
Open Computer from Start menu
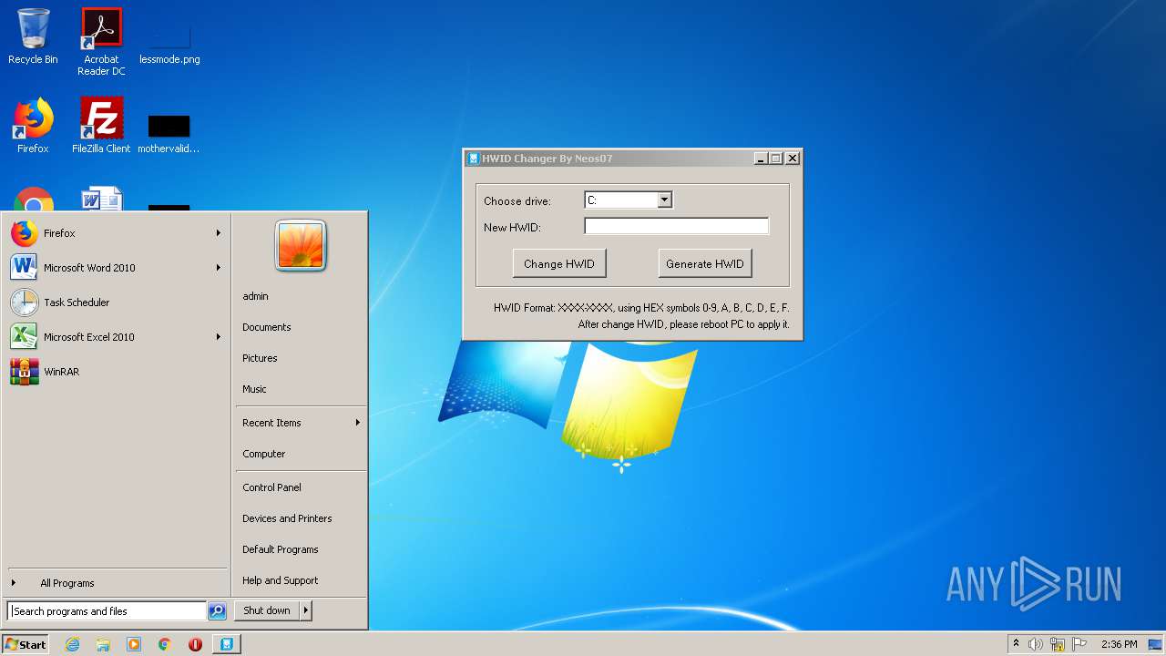301,454
